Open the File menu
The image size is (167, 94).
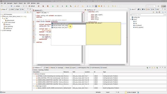tap(2, 3)
